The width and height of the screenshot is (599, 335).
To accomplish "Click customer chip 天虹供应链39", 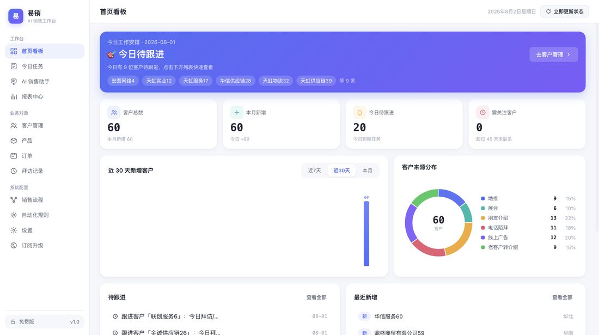I will (316, 81).
